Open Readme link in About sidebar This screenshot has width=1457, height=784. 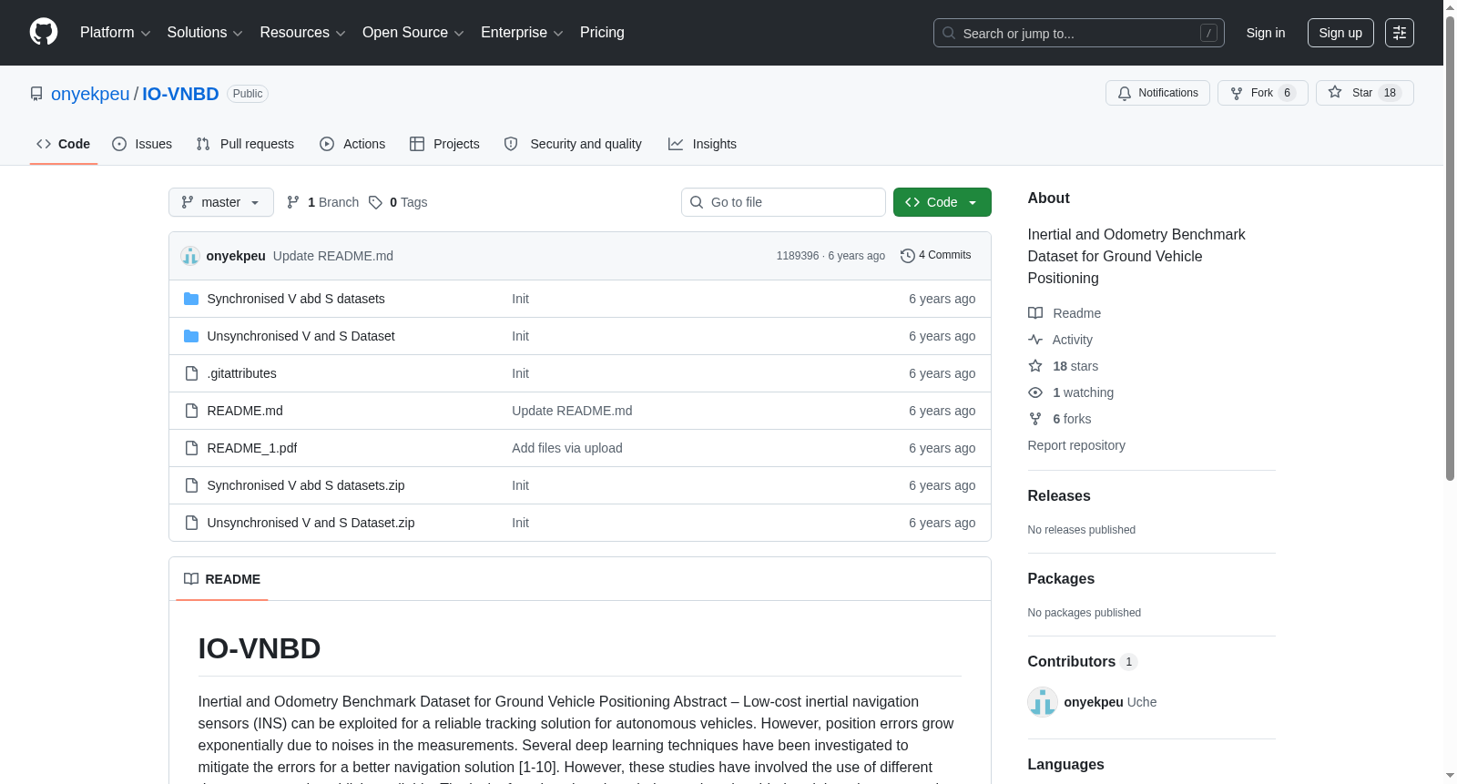click(1065, 313)
